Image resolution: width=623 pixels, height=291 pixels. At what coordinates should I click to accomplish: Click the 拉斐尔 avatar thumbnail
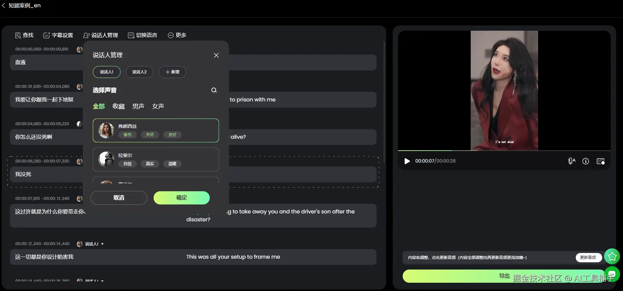coord(106,160)
